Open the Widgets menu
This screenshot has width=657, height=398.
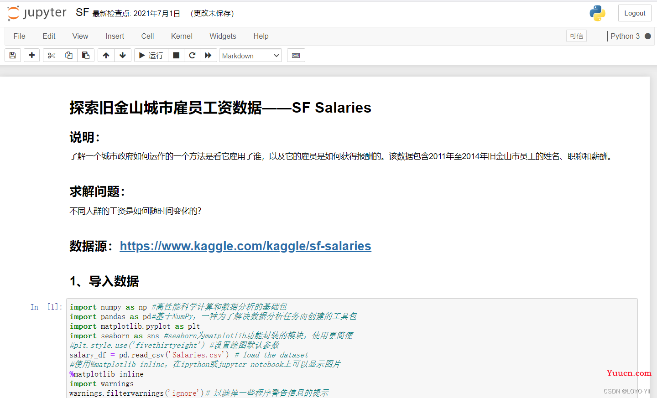pyautogui.click(x=223, y=36)
